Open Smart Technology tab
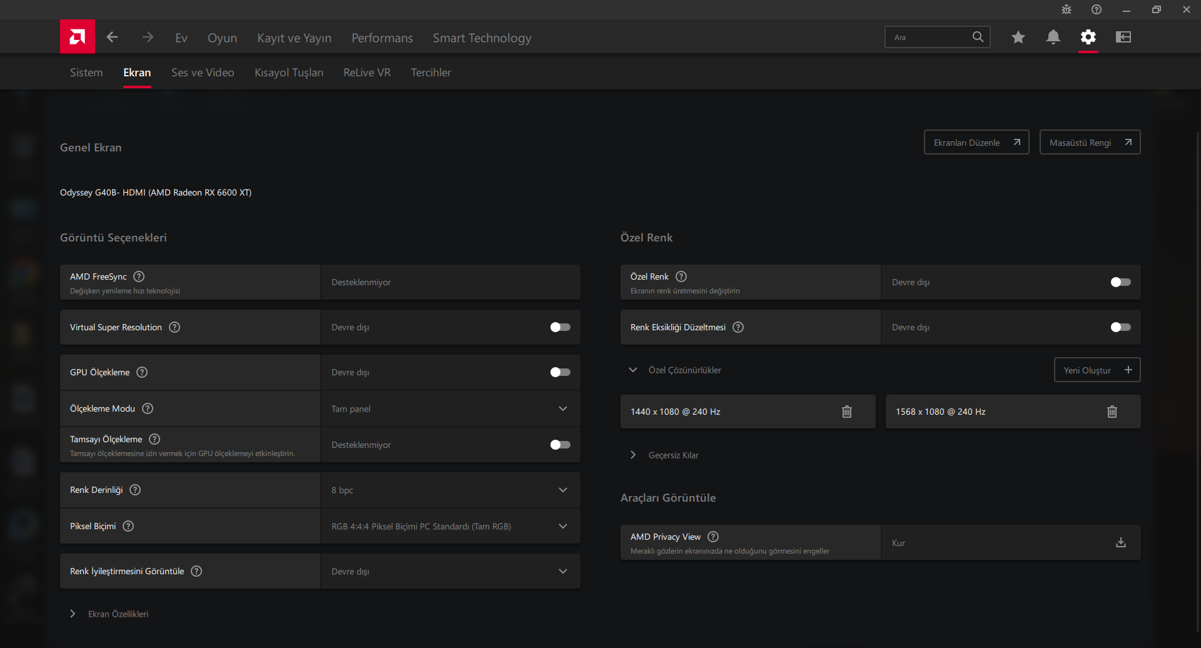 (x=482, y=38)
